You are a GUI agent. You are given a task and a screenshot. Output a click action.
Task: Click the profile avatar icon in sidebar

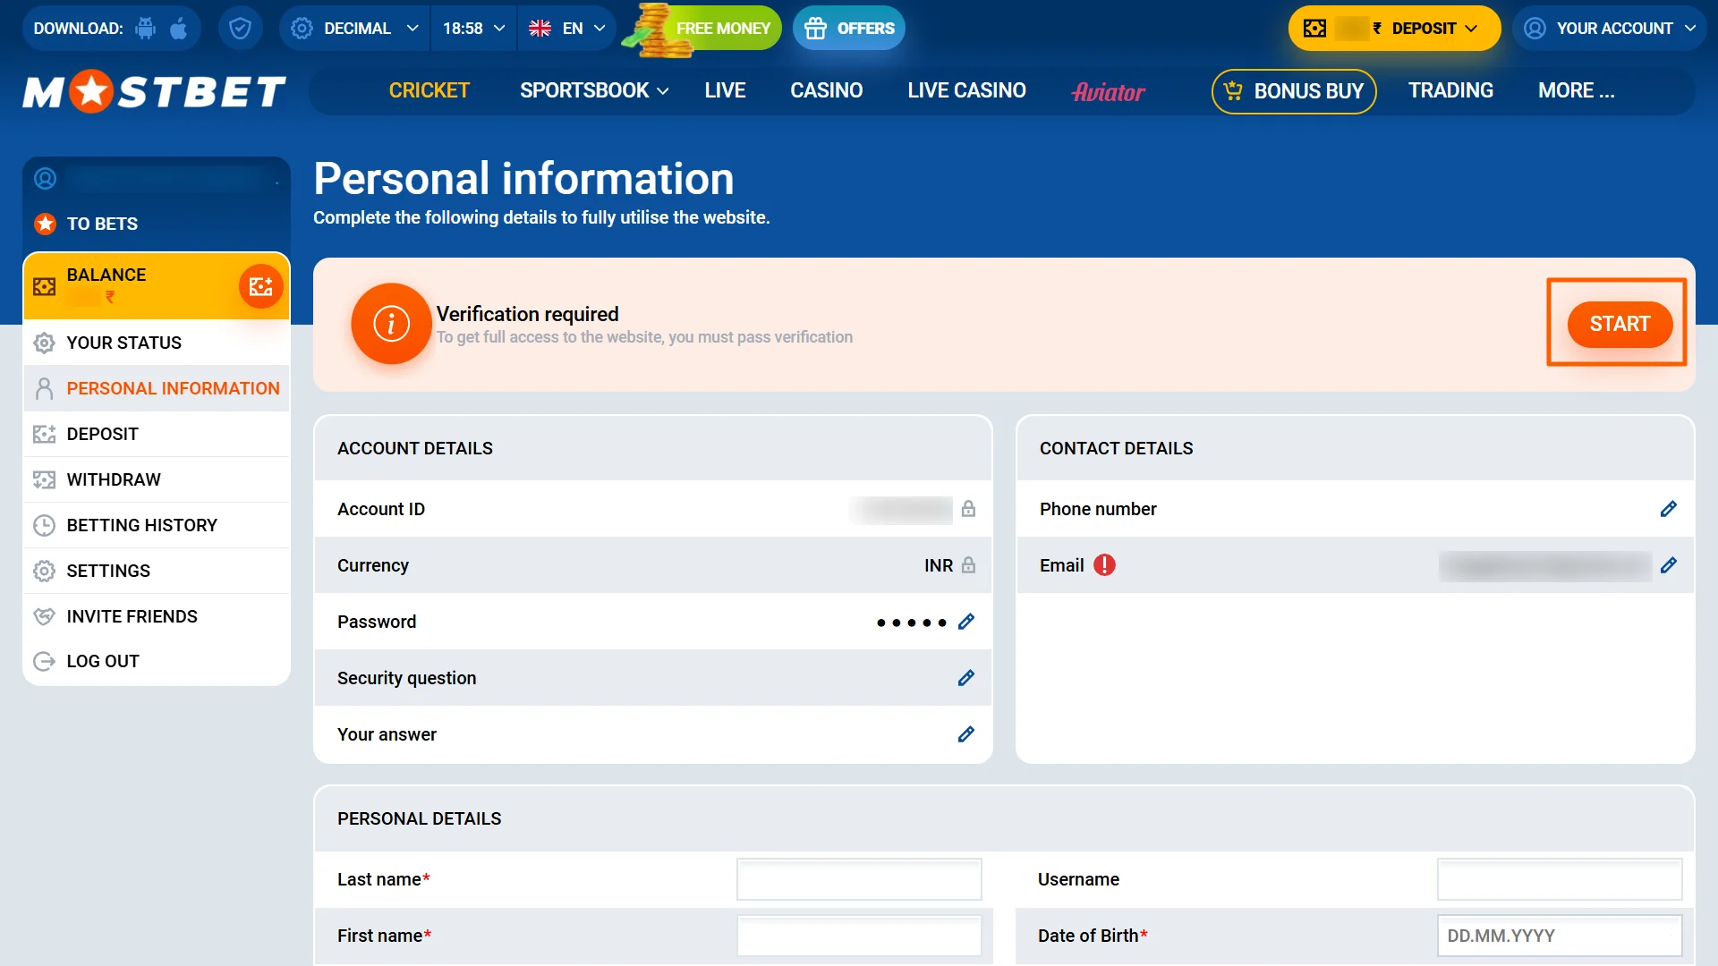click(x=45, y=179)
